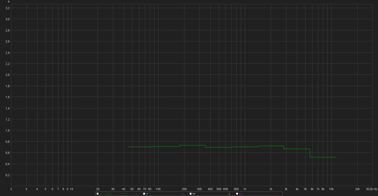
Task: Enable the T20 trace checkbox
Action: pyautogui.click(x=190, y=194)
